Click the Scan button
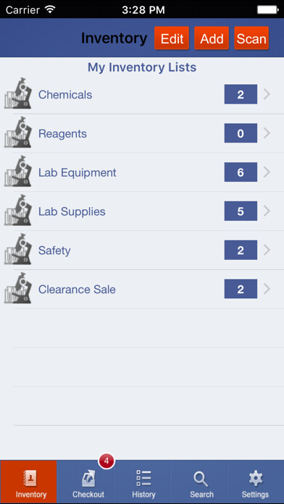 click(x=251, y=38)
